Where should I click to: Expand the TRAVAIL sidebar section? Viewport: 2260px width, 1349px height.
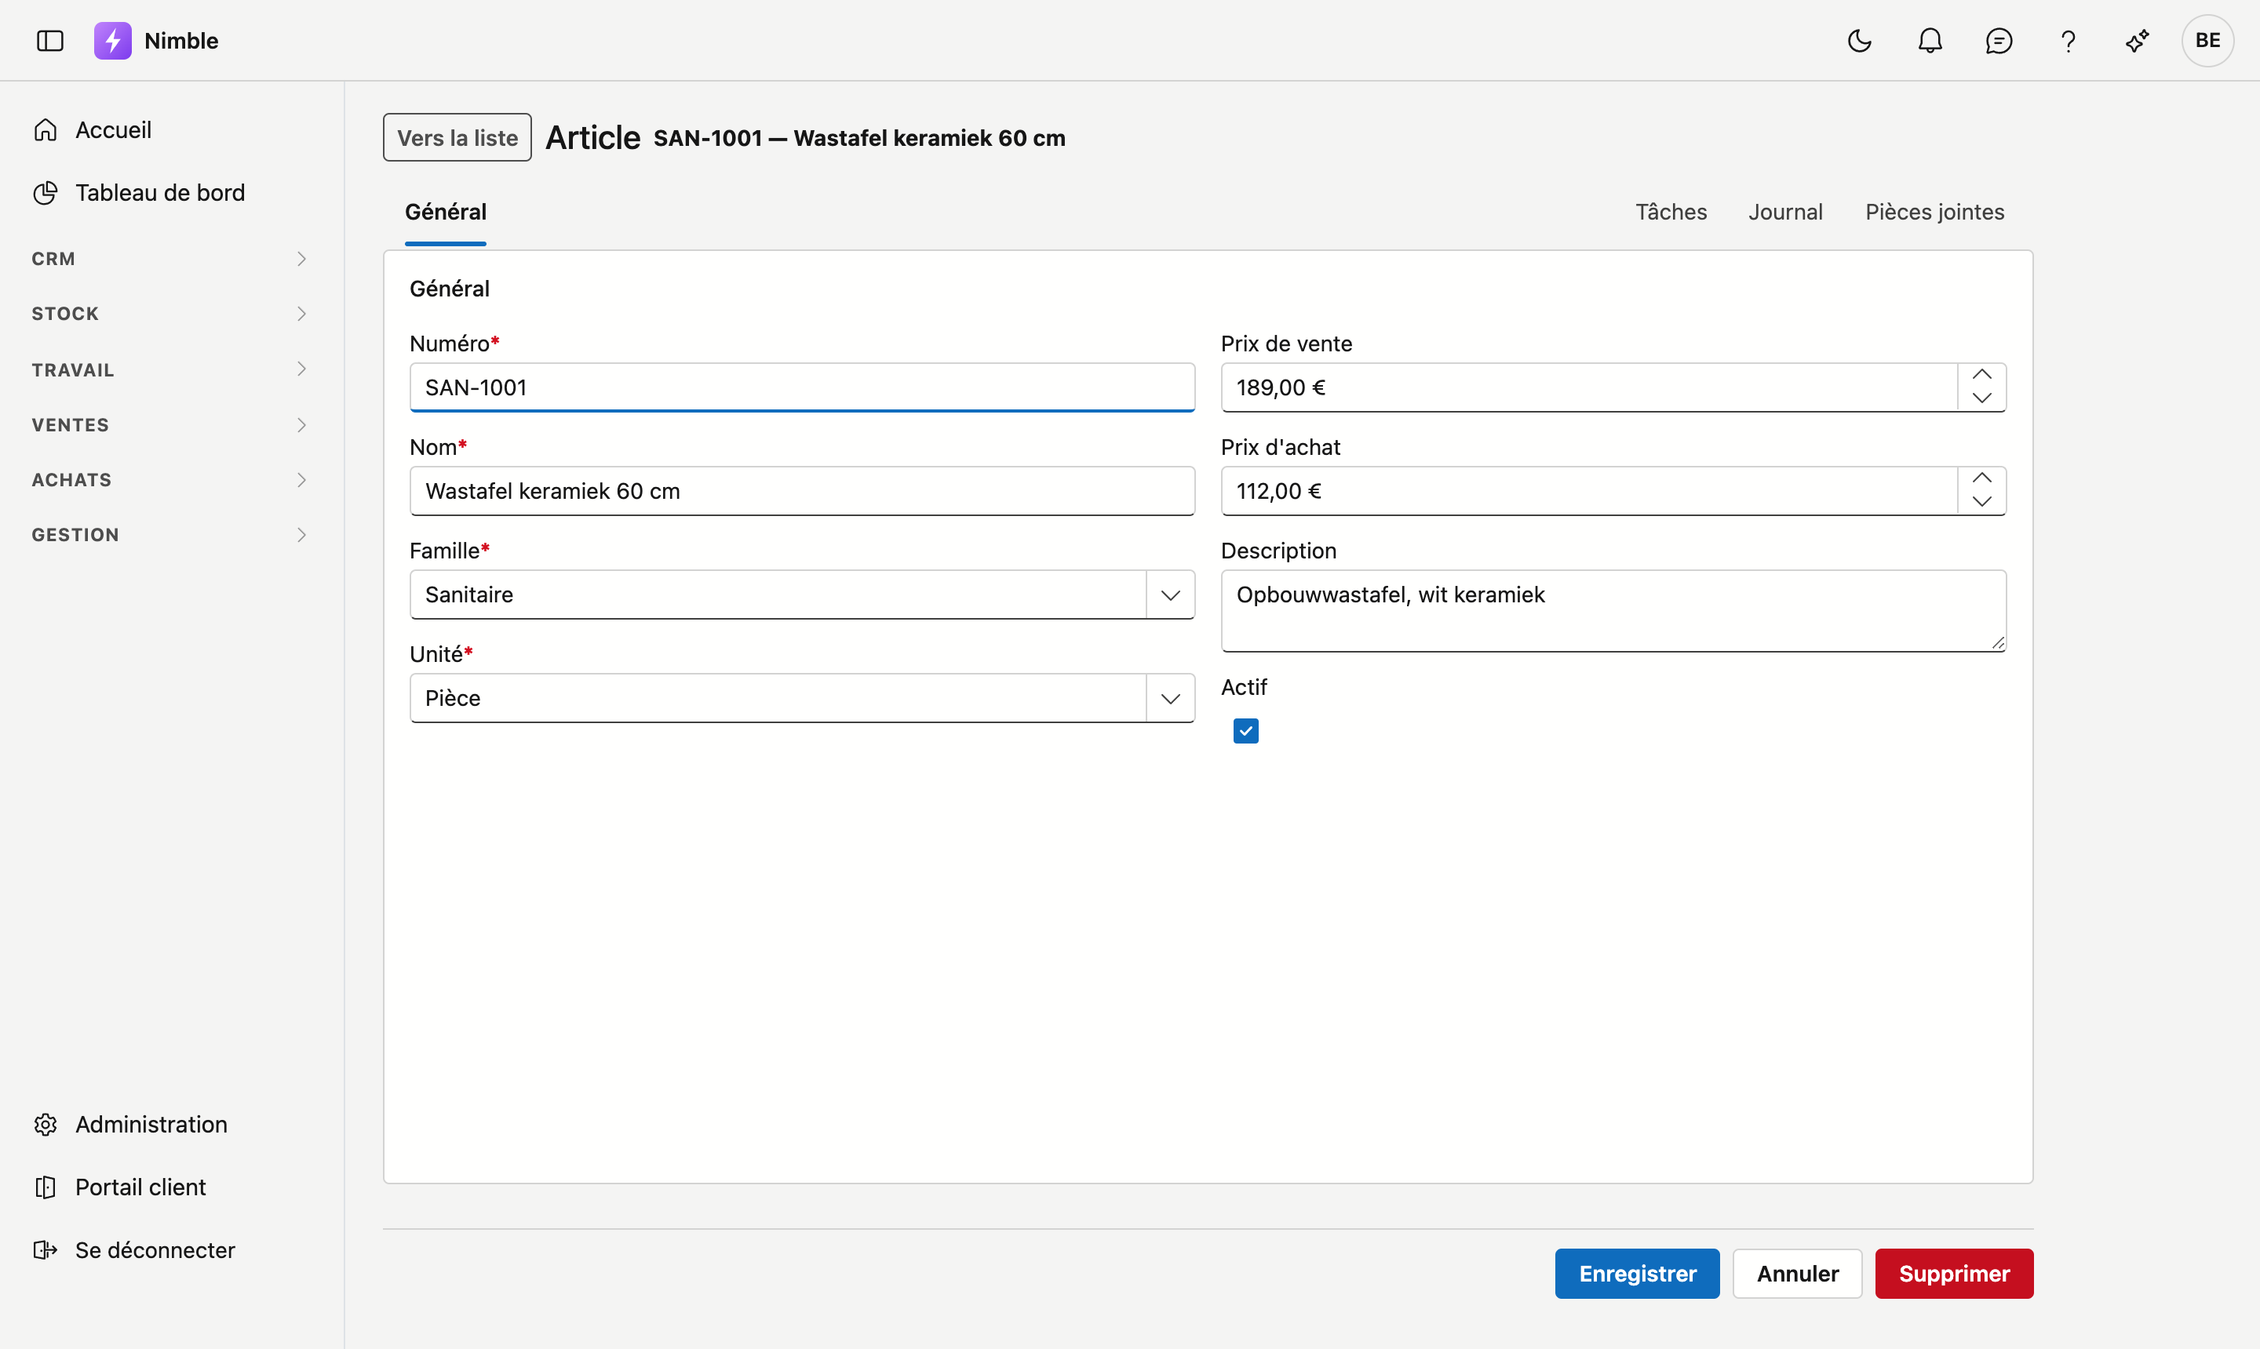[172, 369]
